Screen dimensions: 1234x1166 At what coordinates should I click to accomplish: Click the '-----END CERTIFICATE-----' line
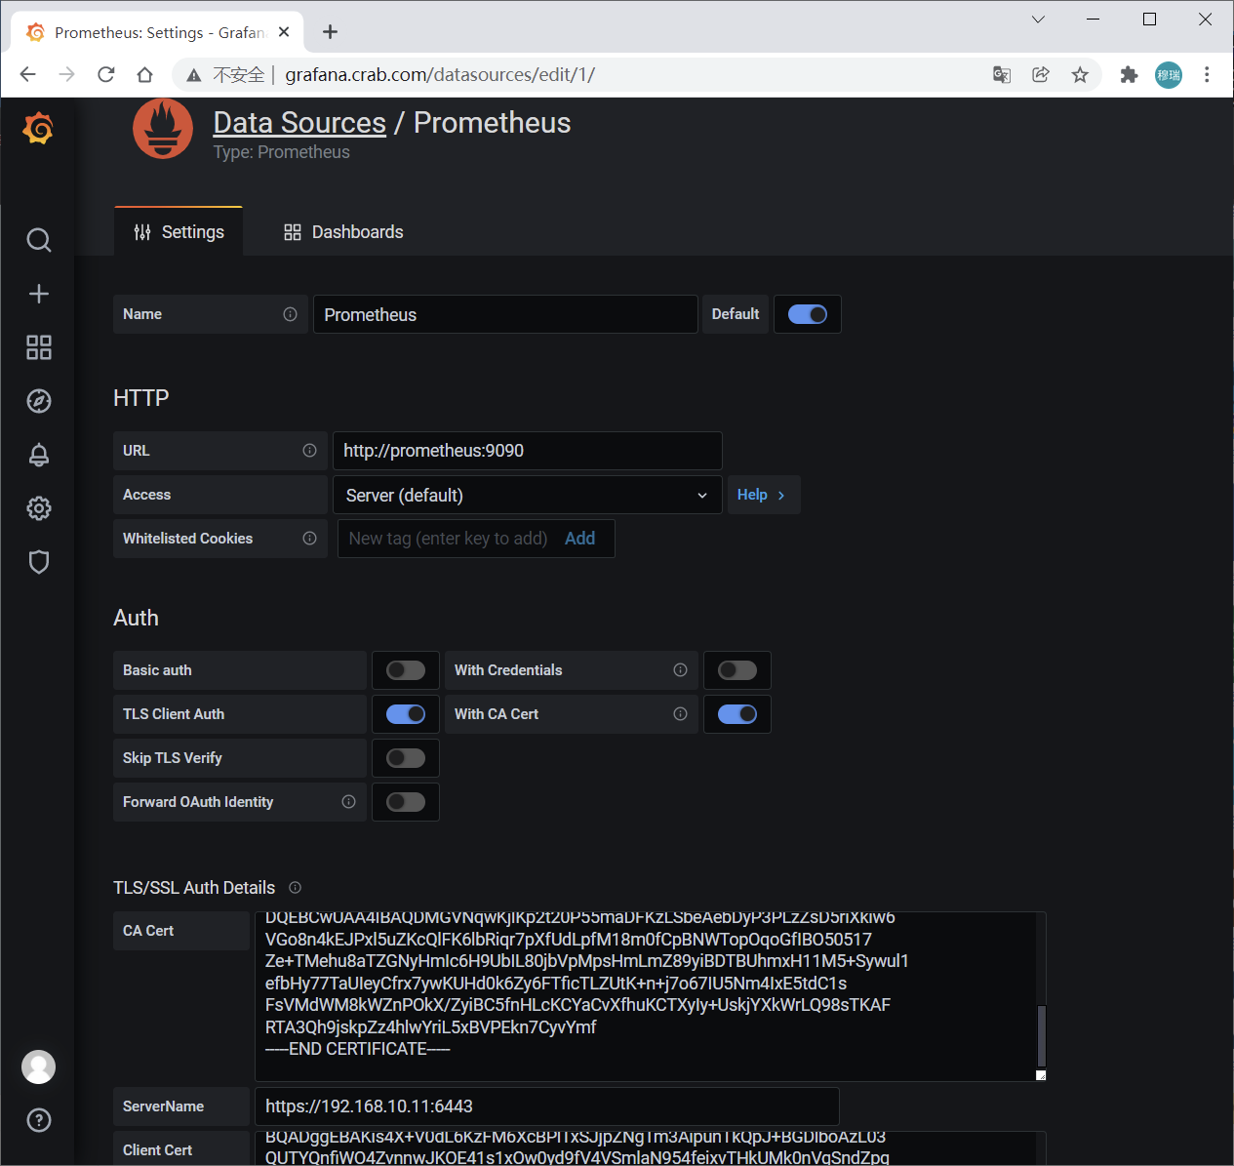point(358,1049)
